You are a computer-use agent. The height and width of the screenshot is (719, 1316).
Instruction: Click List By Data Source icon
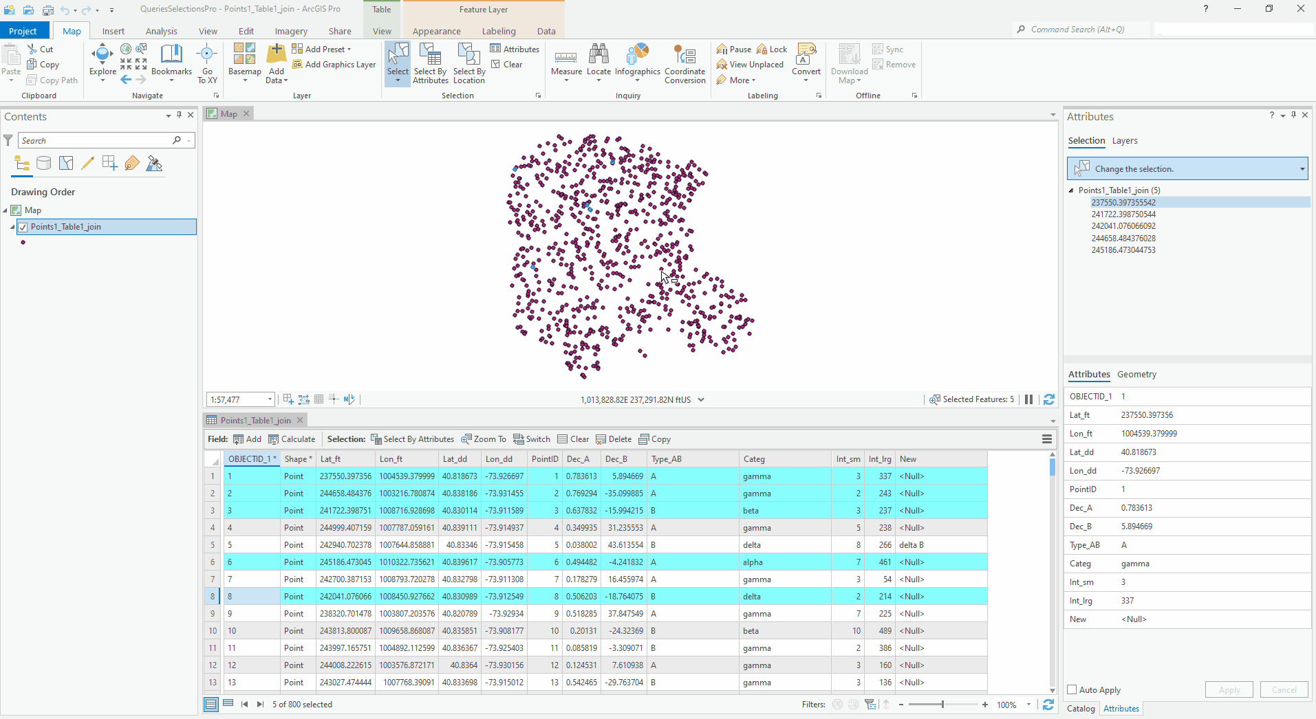click(43, 163)
